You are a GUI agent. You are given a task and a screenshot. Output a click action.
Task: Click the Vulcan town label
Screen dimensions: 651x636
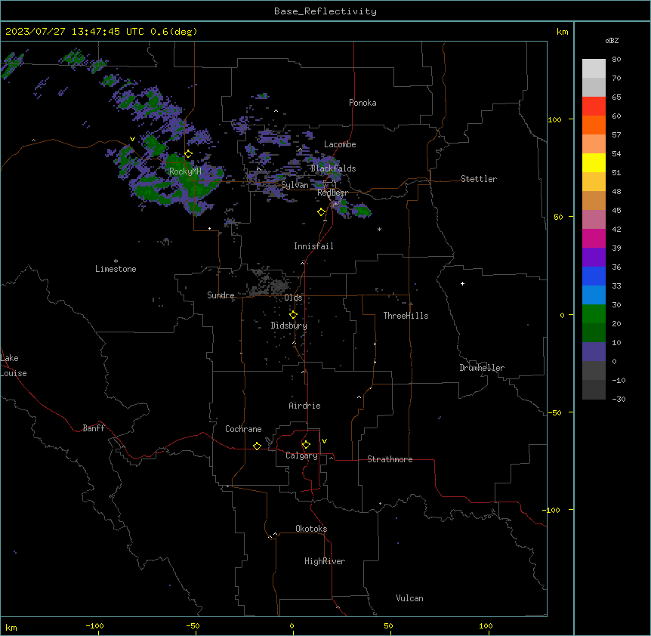(409, 598)
